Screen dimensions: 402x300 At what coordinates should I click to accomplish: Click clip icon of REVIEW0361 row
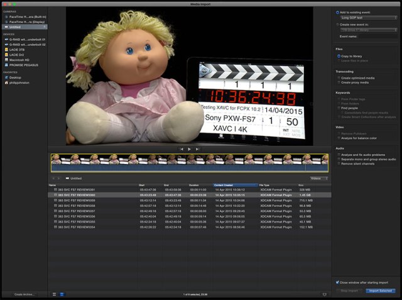[55, 190]
